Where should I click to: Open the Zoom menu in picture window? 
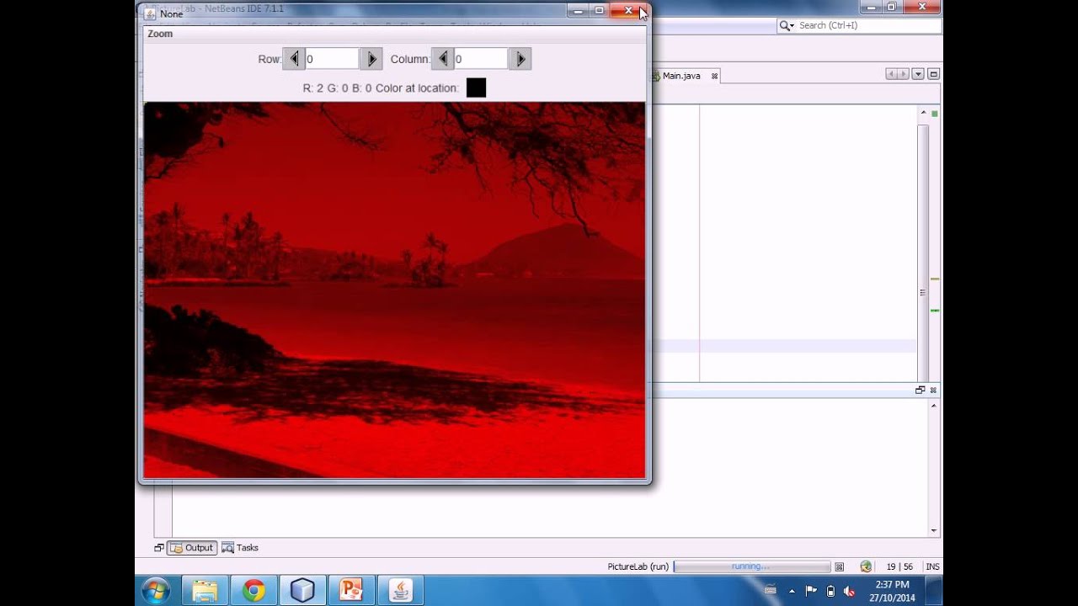tap(160, 34)
